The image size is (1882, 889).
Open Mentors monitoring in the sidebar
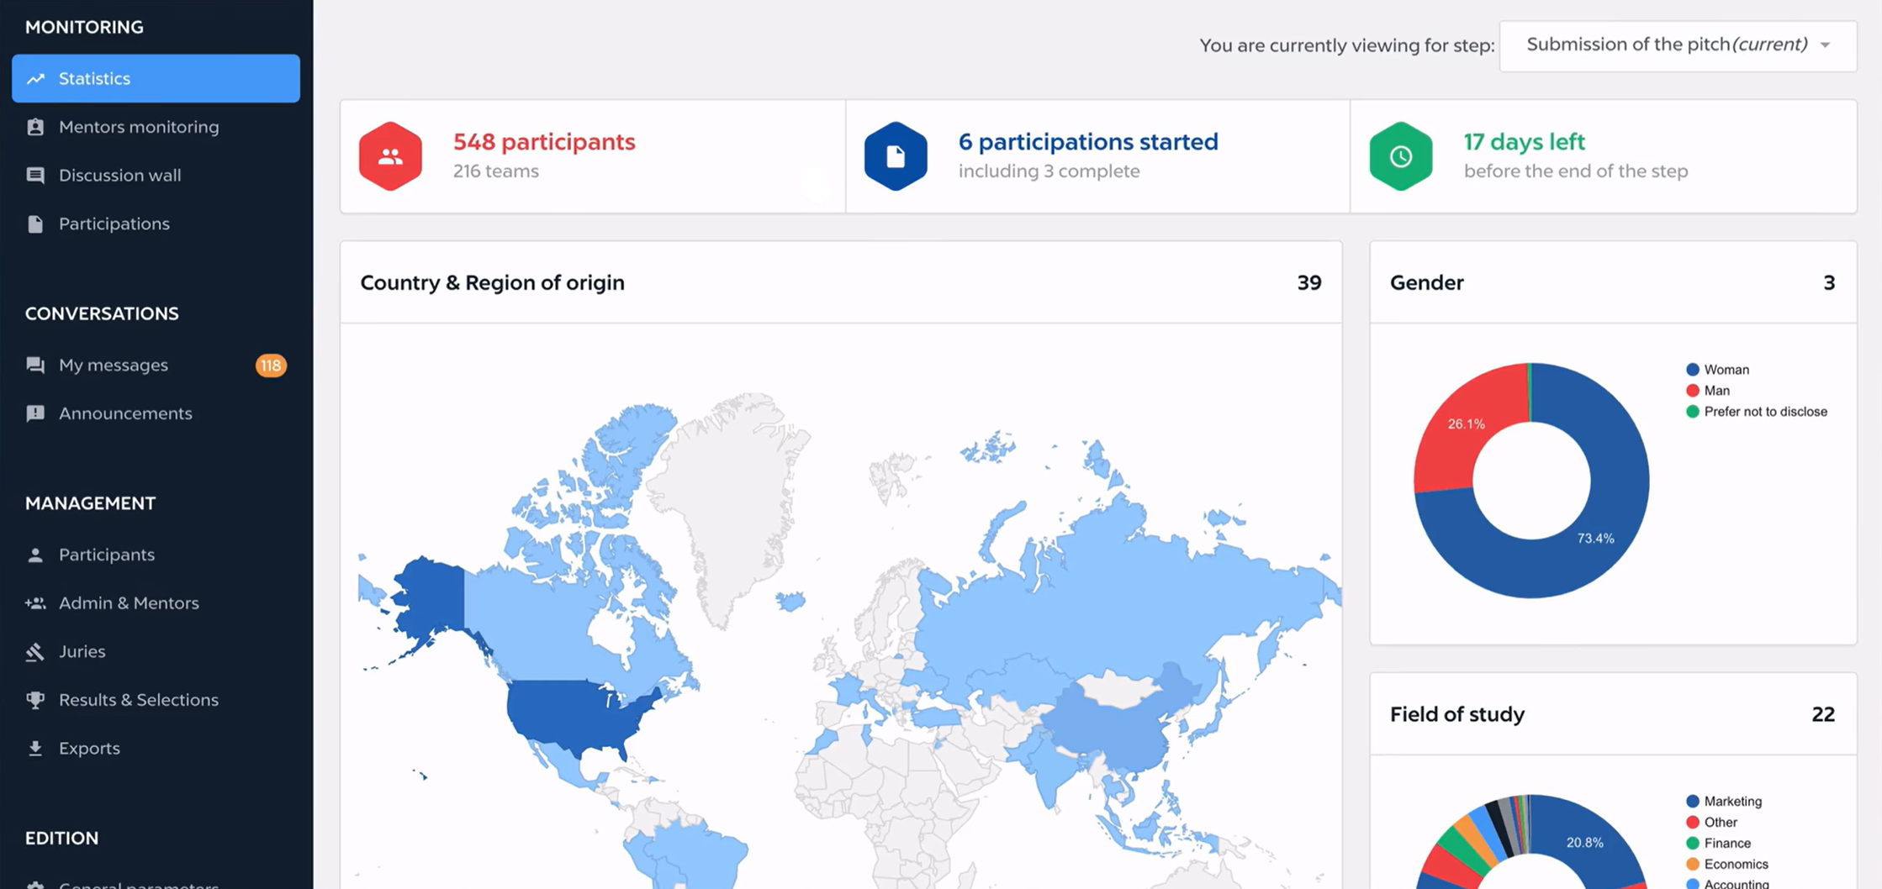(139, 127)
